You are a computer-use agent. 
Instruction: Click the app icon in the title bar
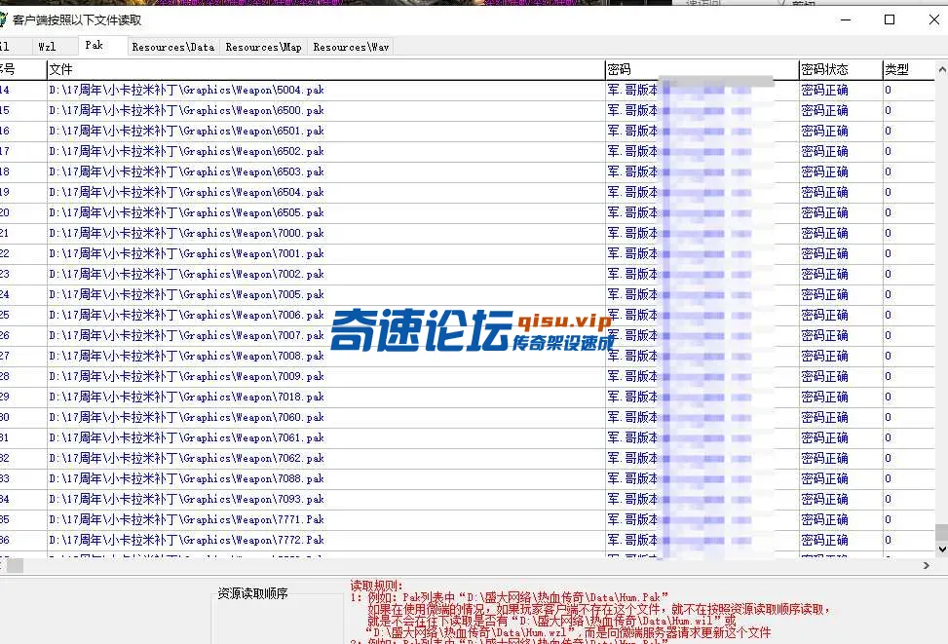click(3, 19)
